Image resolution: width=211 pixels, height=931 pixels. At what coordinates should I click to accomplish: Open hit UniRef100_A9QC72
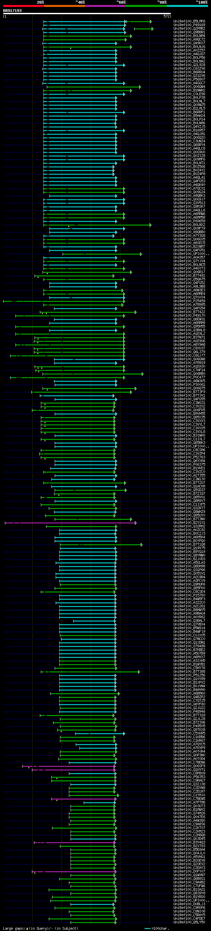(x=189, y=39)
